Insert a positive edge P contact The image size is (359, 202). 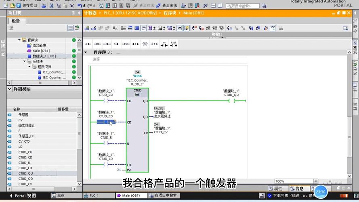pos(154,44)
